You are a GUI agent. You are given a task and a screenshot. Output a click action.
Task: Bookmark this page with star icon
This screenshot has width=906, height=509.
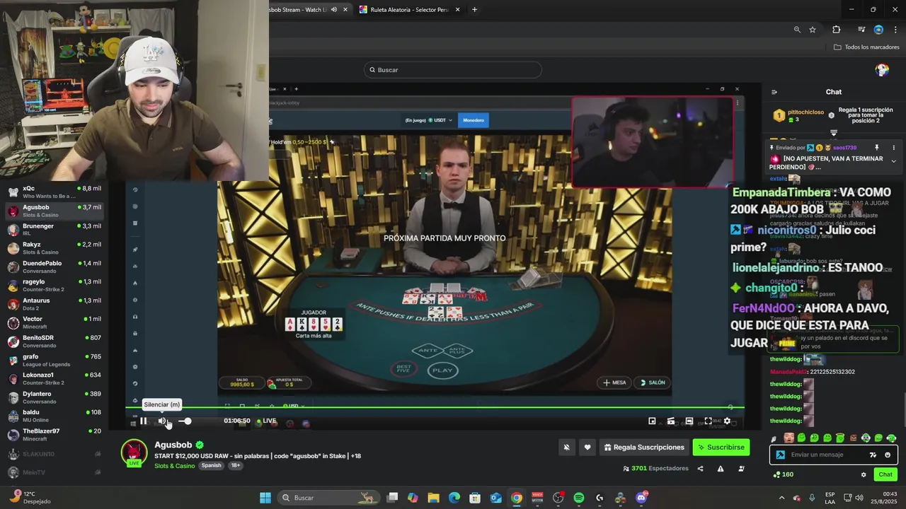[x=813, y=30]
